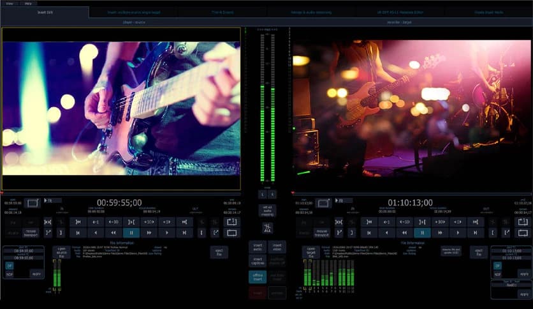Click rename file and update UUID

pos(451,251)
